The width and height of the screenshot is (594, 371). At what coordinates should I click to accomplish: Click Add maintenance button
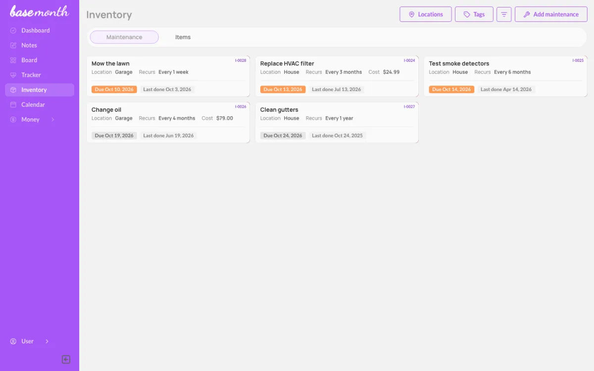point(551,14)
